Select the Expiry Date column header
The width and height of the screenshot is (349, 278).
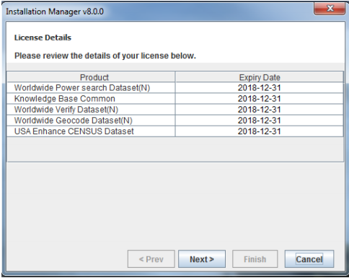pyautogui.click(x=260, y=77)
